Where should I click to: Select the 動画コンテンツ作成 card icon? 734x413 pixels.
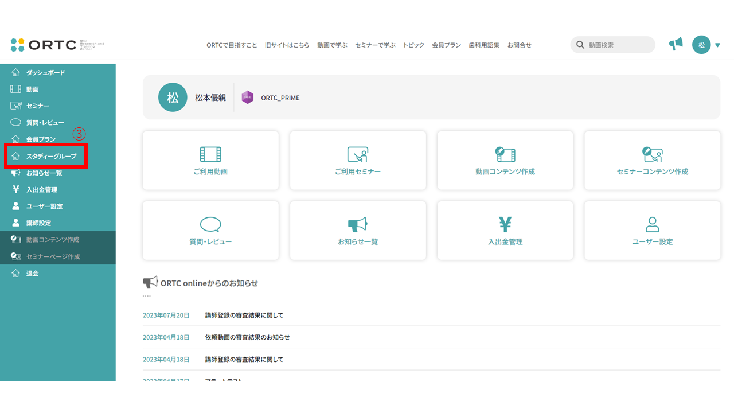505,160
